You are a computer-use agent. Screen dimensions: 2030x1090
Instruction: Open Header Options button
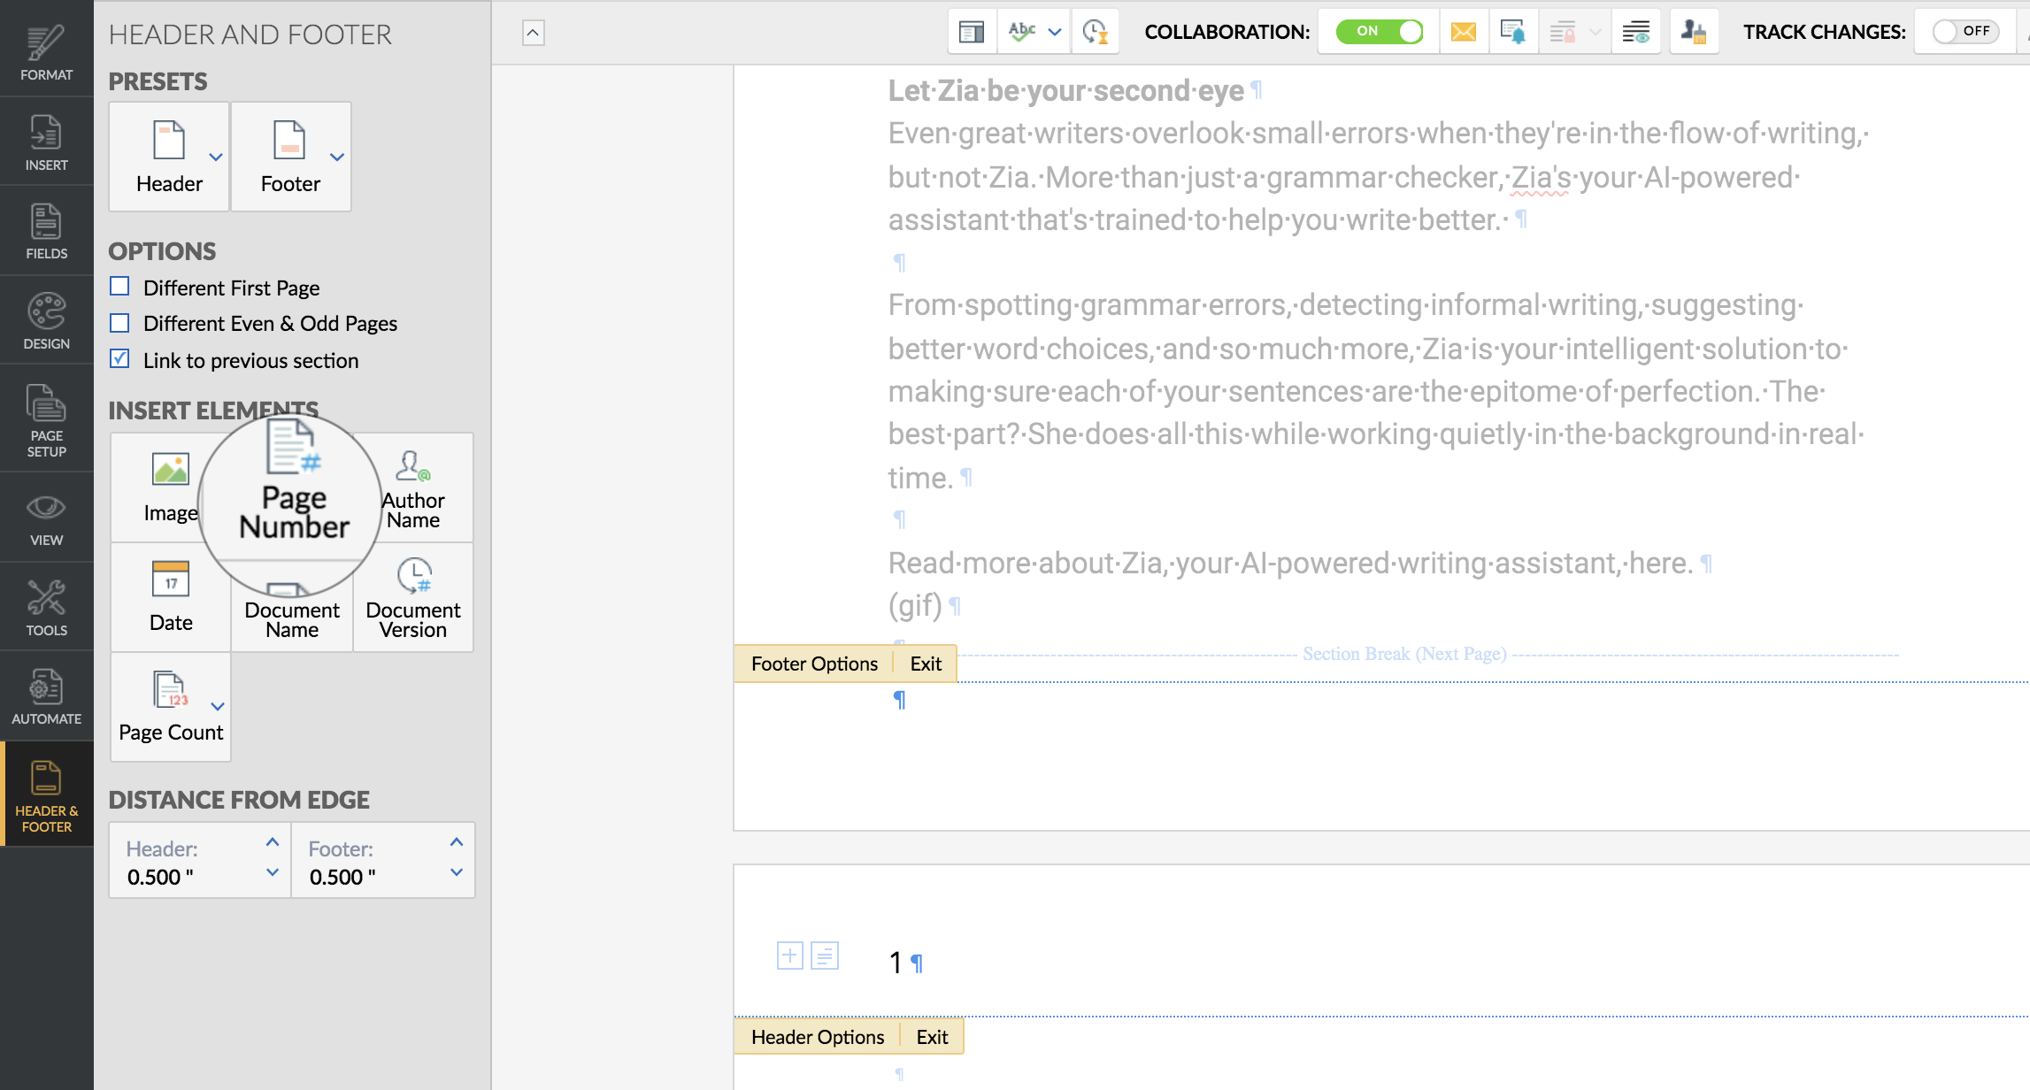817,1037
